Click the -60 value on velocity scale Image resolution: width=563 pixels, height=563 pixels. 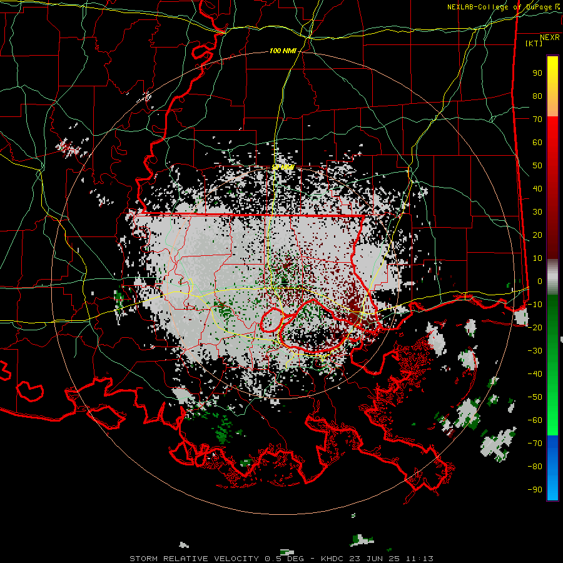pos(535,420)
